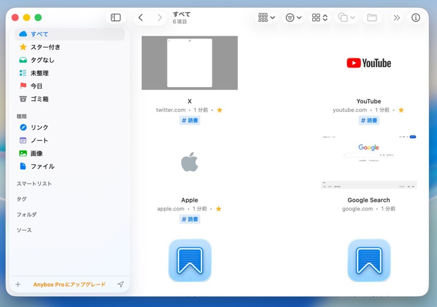Open the view layout dropdown
Viewport: 437px width, 307px height.
click(266, 17)
